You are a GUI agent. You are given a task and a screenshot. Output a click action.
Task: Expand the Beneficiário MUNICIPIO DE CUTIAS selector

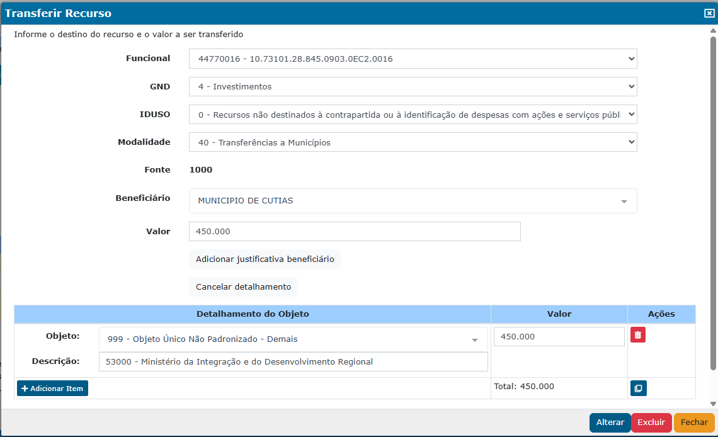[x=413, y=201]
